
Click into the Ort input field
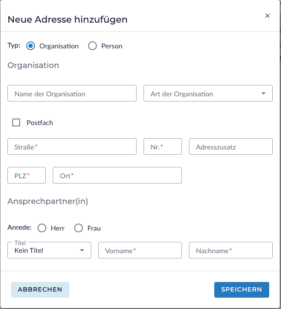click(117, 175)
